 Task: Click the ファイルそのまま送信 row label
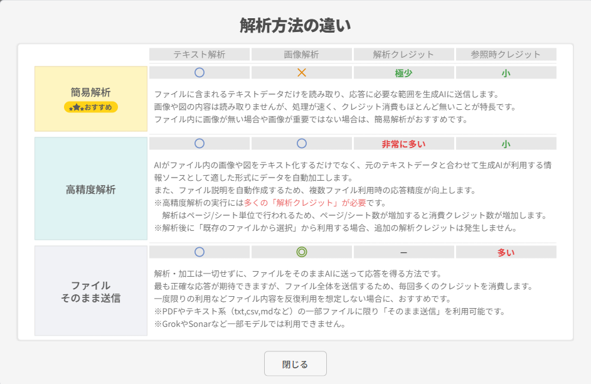90,292
